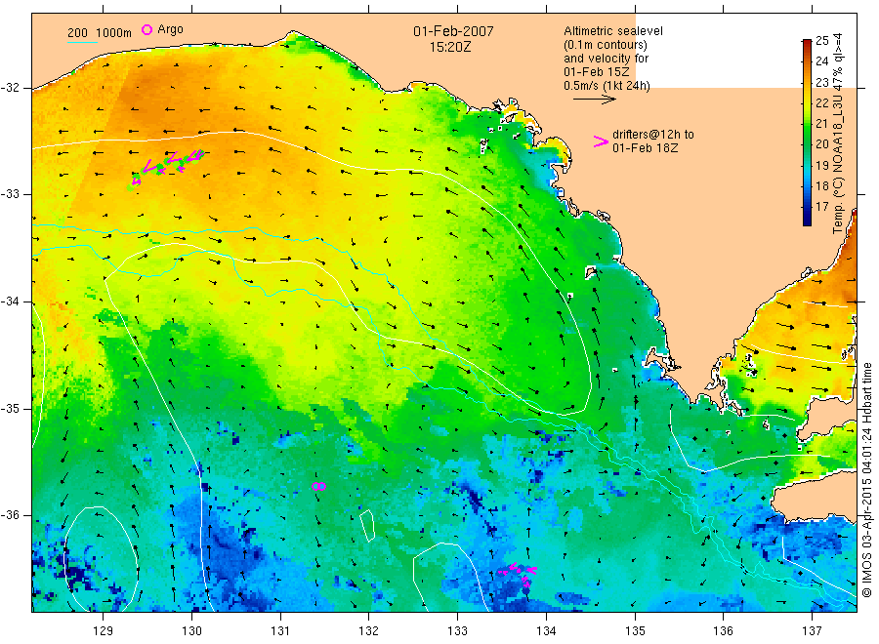The image size is (879, 644).
Task: Click the magenta Argo circle legend symbol
Action: [x=146, y=29]
